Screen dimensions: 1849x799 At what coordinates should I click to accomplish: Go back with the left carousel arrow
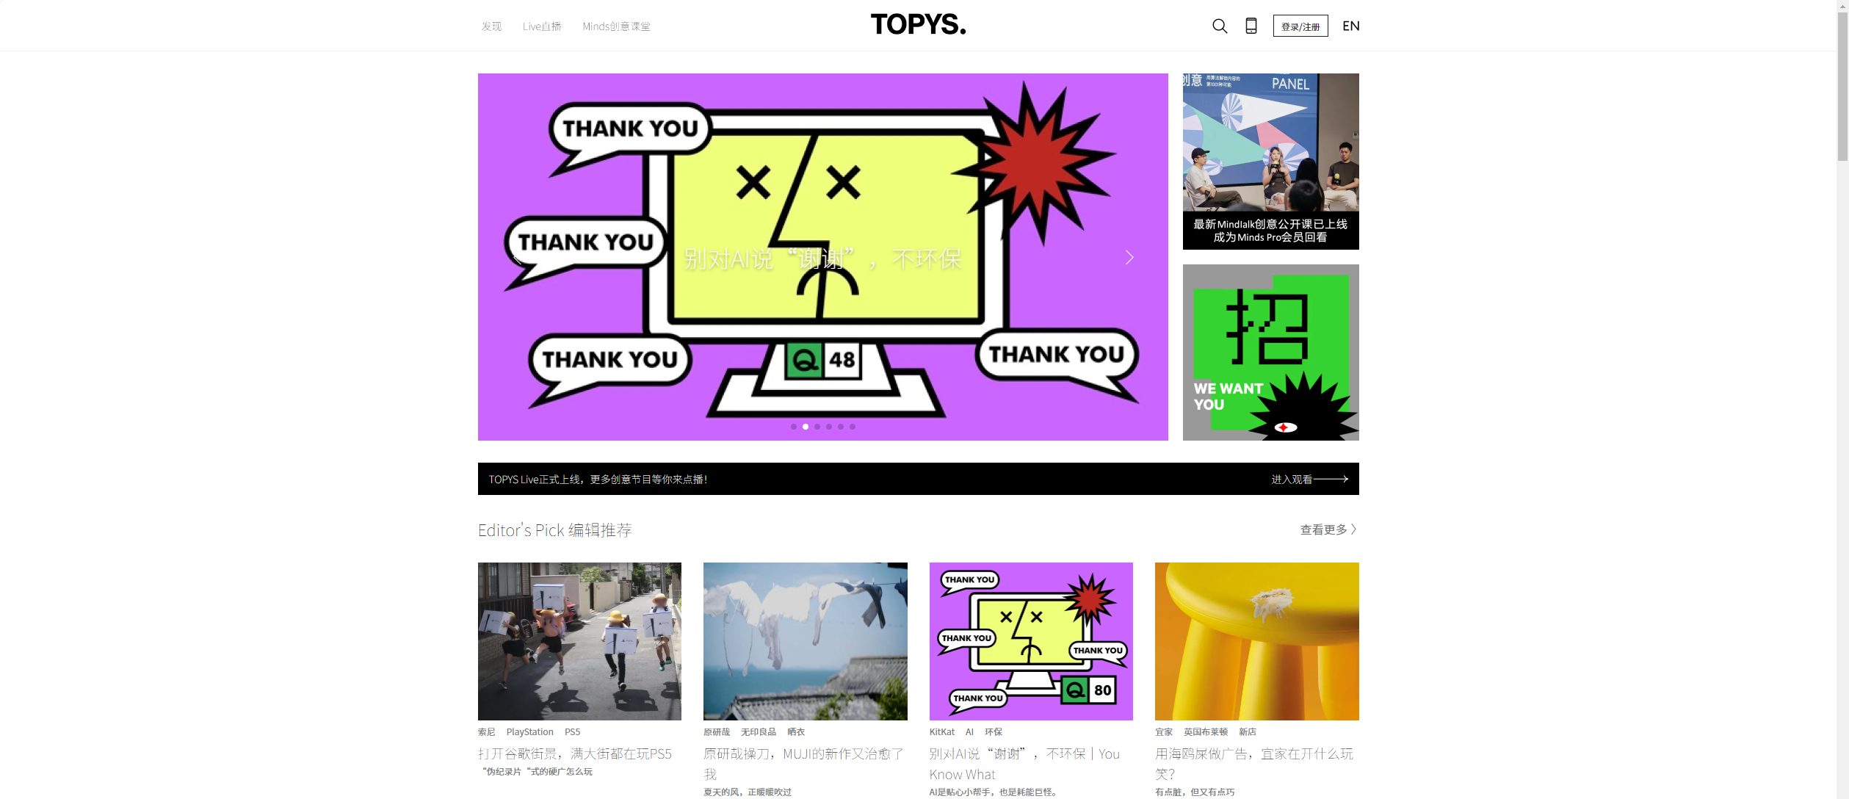click(516, 258)
